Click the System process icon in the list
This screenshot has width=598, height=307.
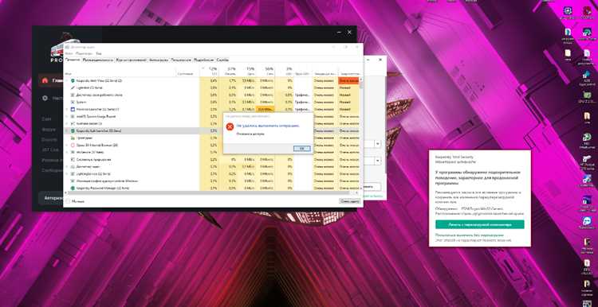[x=73, y=102]
